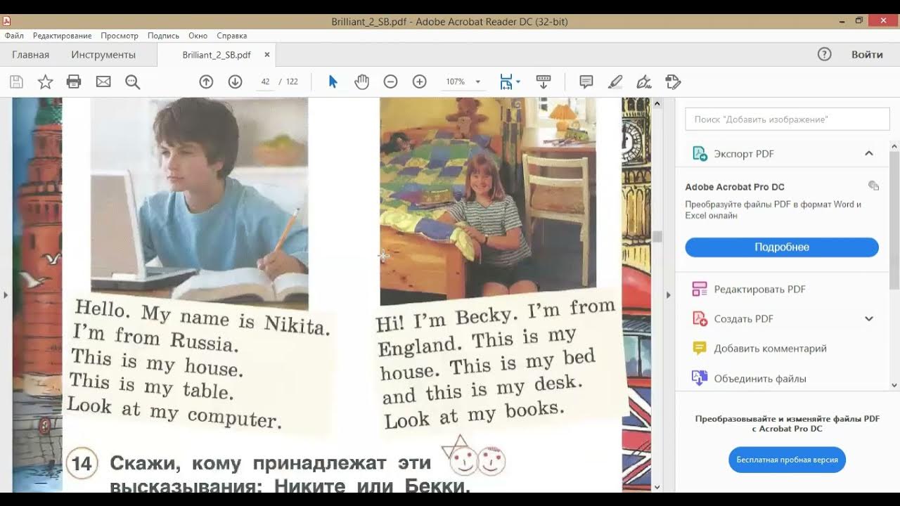Click the Войти sign-in button
The height and width of the screenshot is (506, 900).
867,55
